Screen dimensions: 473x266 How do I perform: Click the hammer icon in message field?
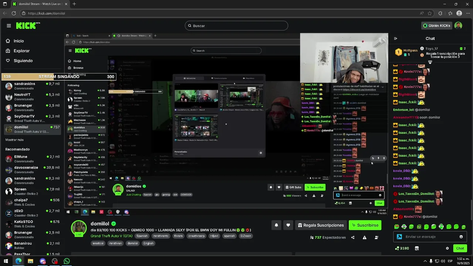tap(399, 237)
